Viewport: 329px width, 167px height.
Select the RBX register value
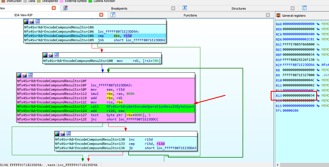(x=299, y=29)
